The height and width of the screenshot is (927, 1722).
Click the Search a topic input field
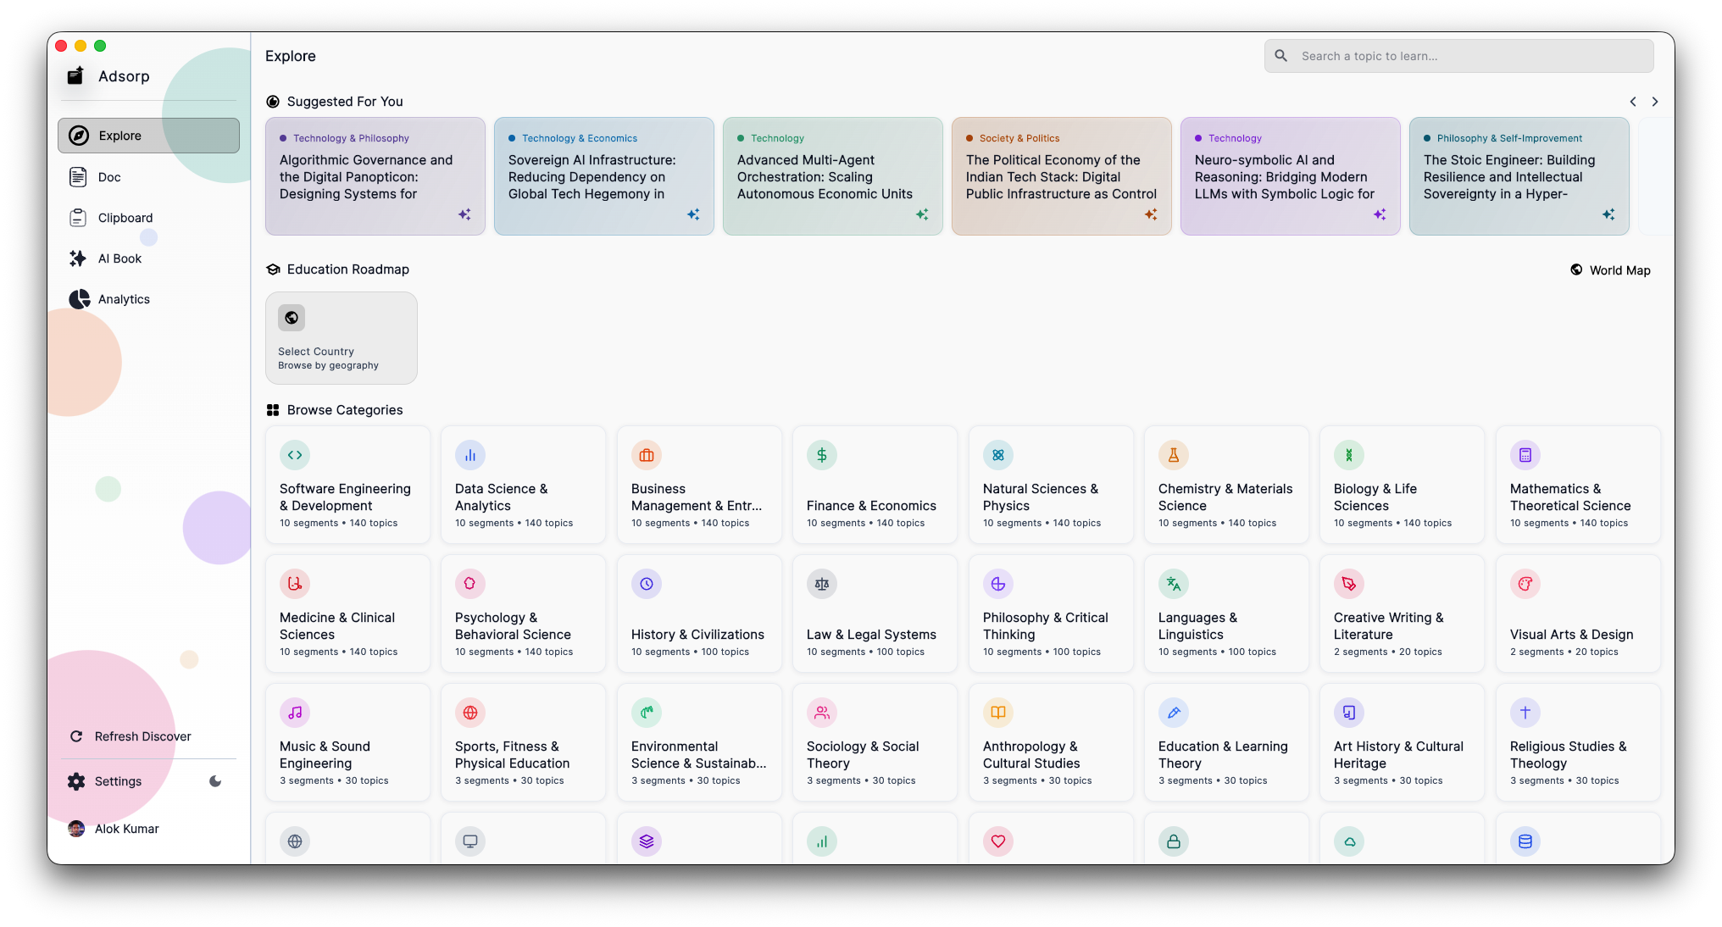[x=1459, y=56]
